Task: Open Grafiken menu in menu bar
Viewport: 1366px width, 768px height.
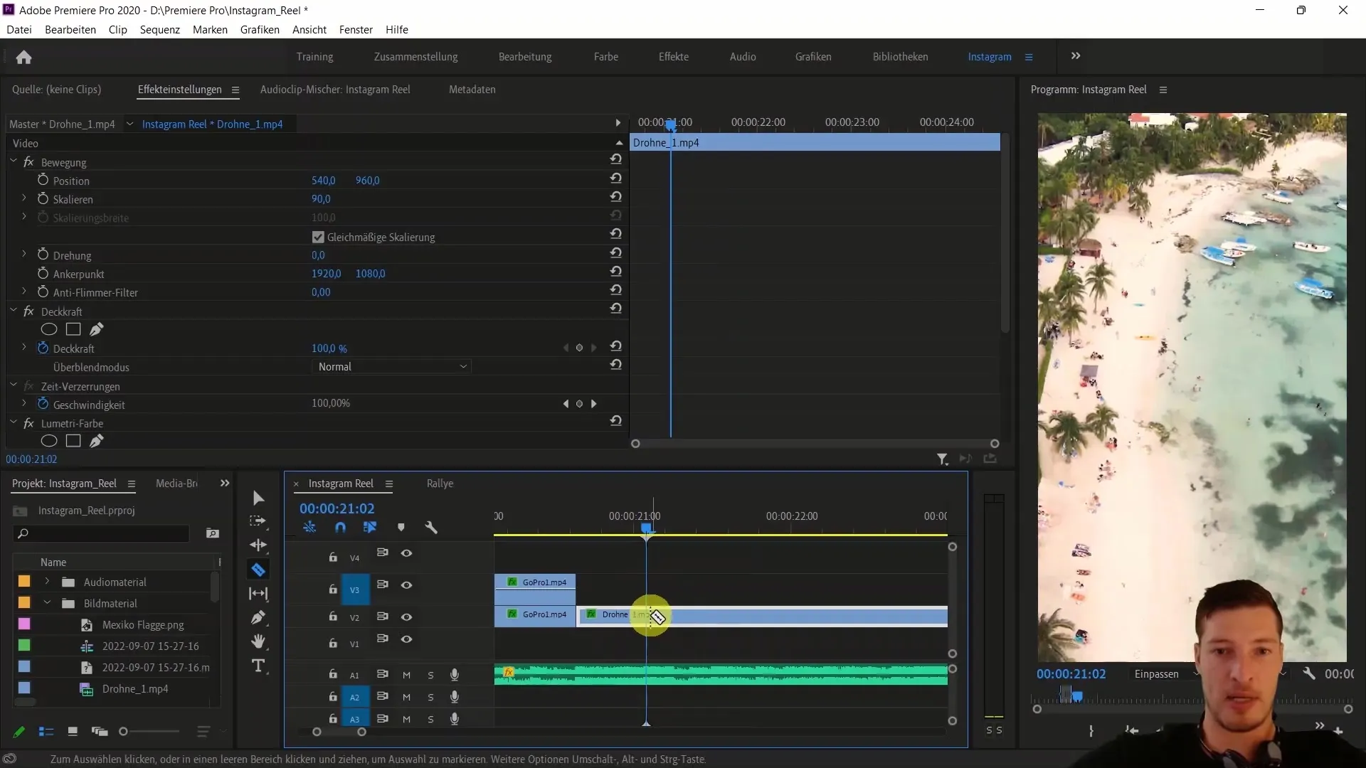Action: [x=260, y=30]
